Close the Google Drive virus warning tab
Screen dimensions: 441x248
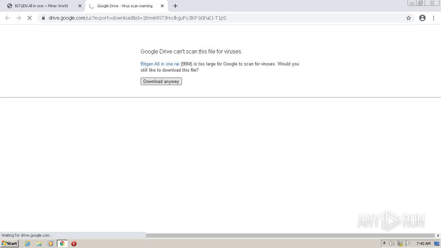(162, 6)
